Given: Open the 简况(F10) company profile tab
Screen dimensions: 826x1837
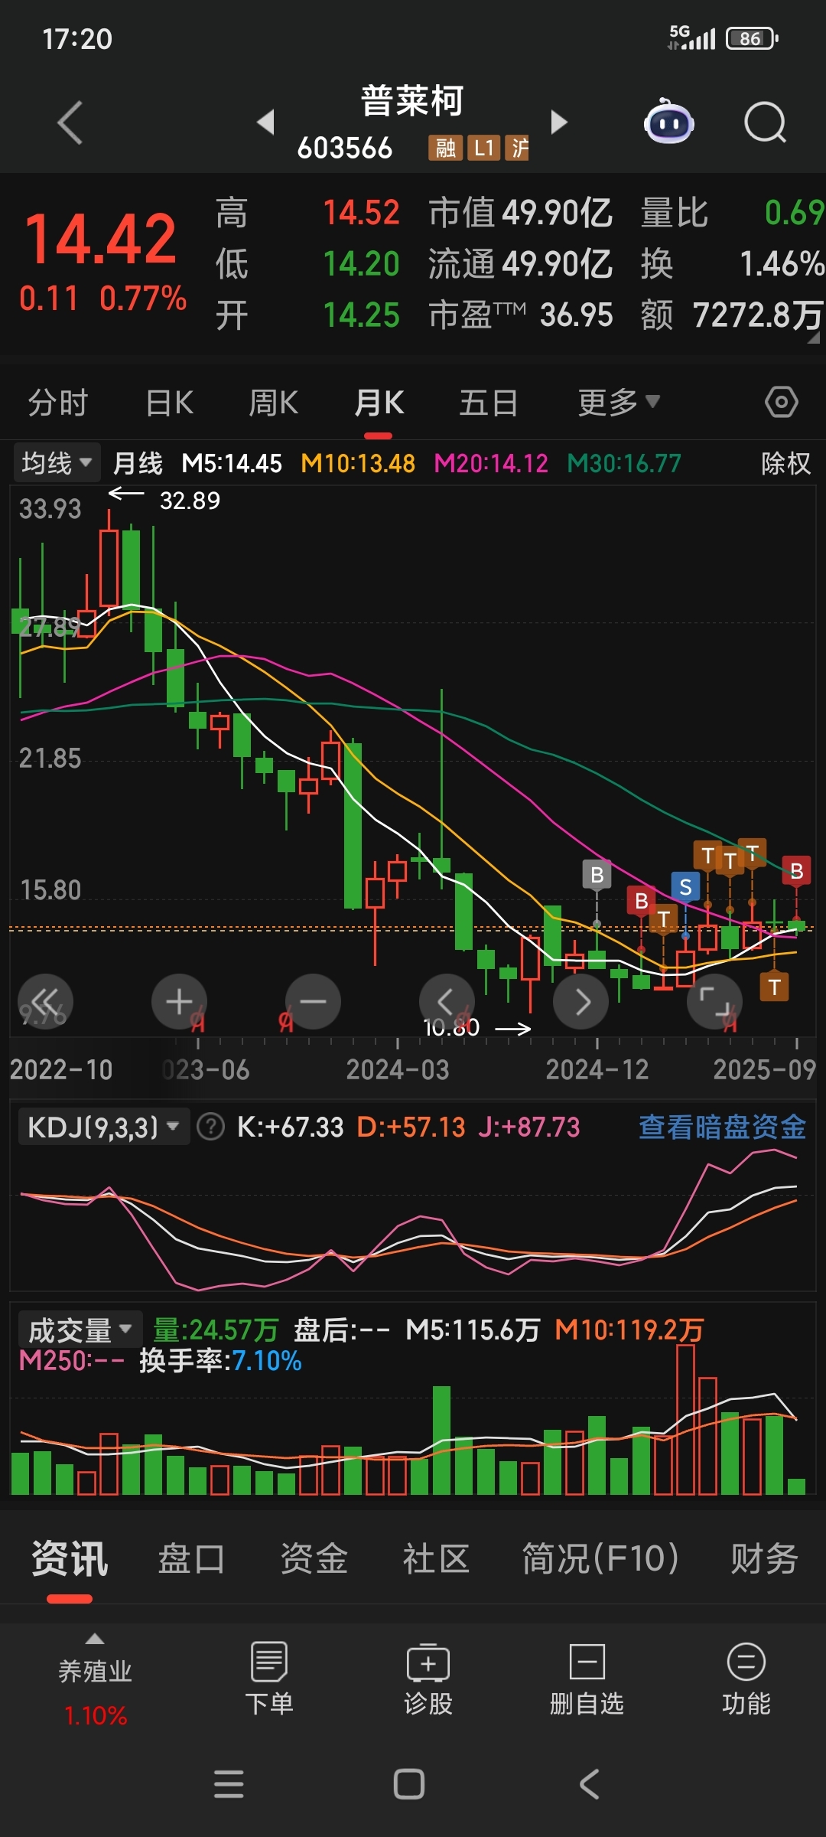Looking at the screenshot, I should tap(601, 1559).
